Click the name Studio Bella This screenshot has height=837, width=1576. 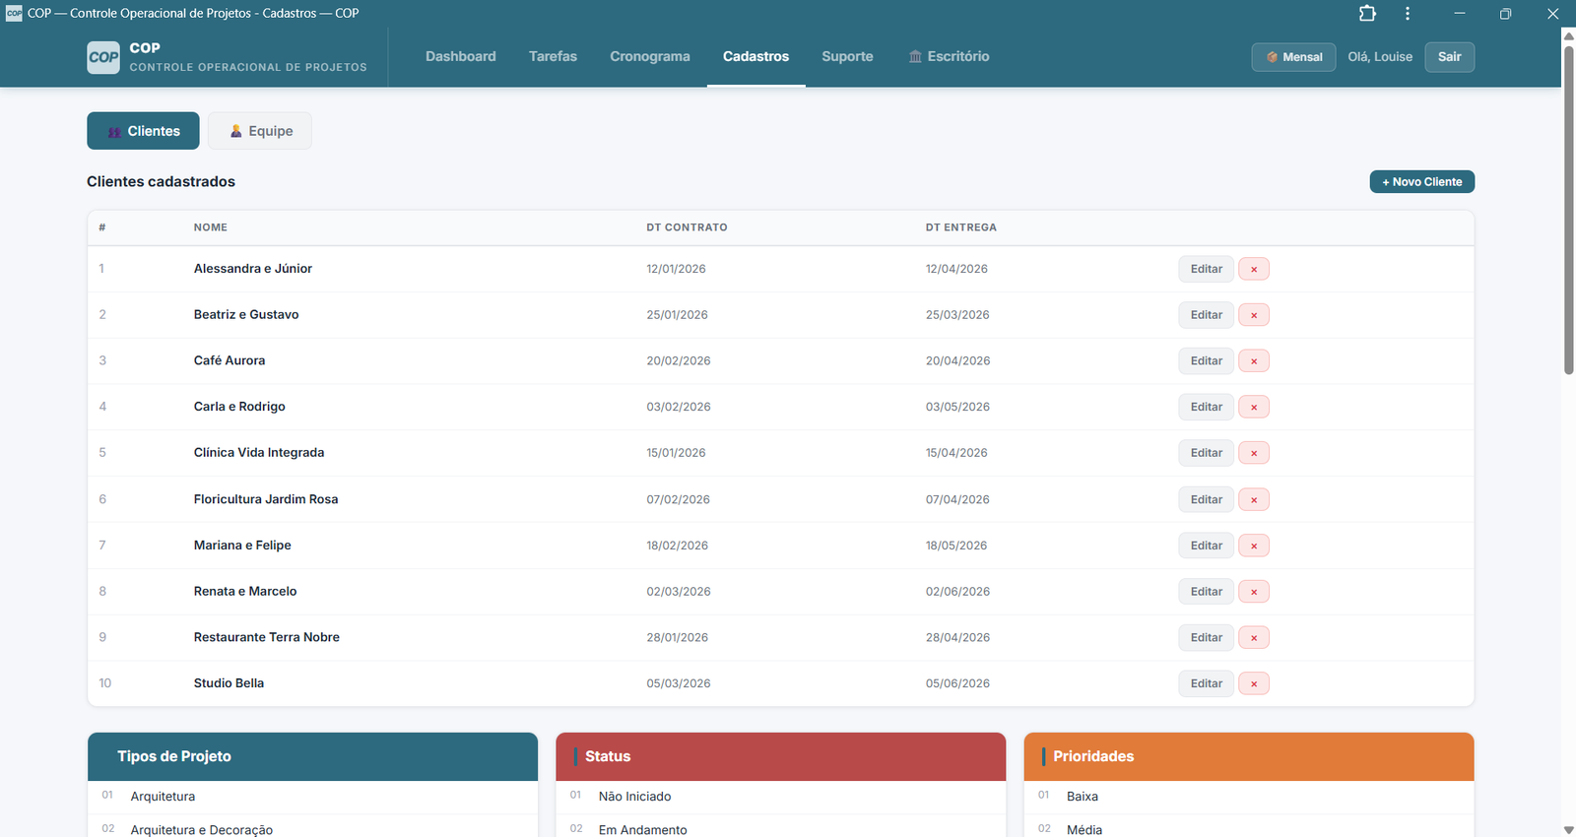[229, 683]
